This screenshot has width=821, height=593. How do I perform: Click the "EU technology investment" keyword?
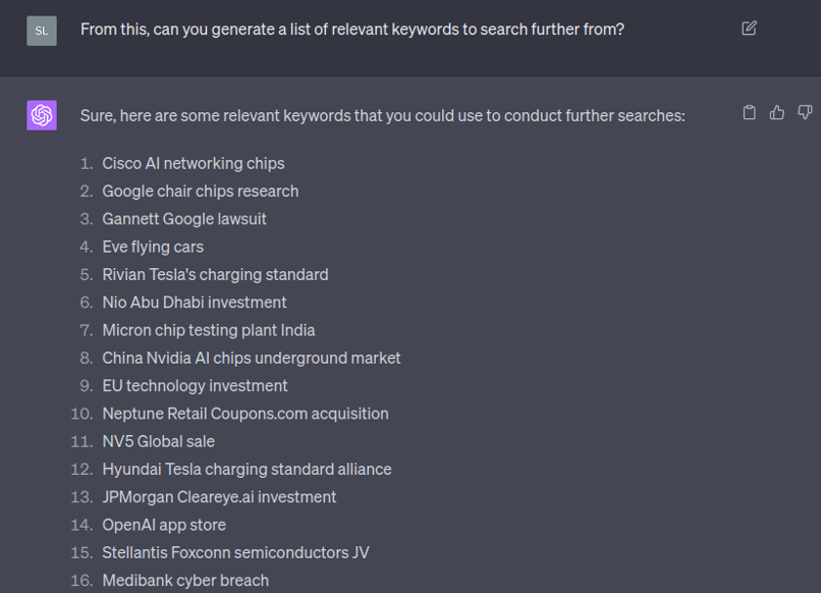click(195, 385)
